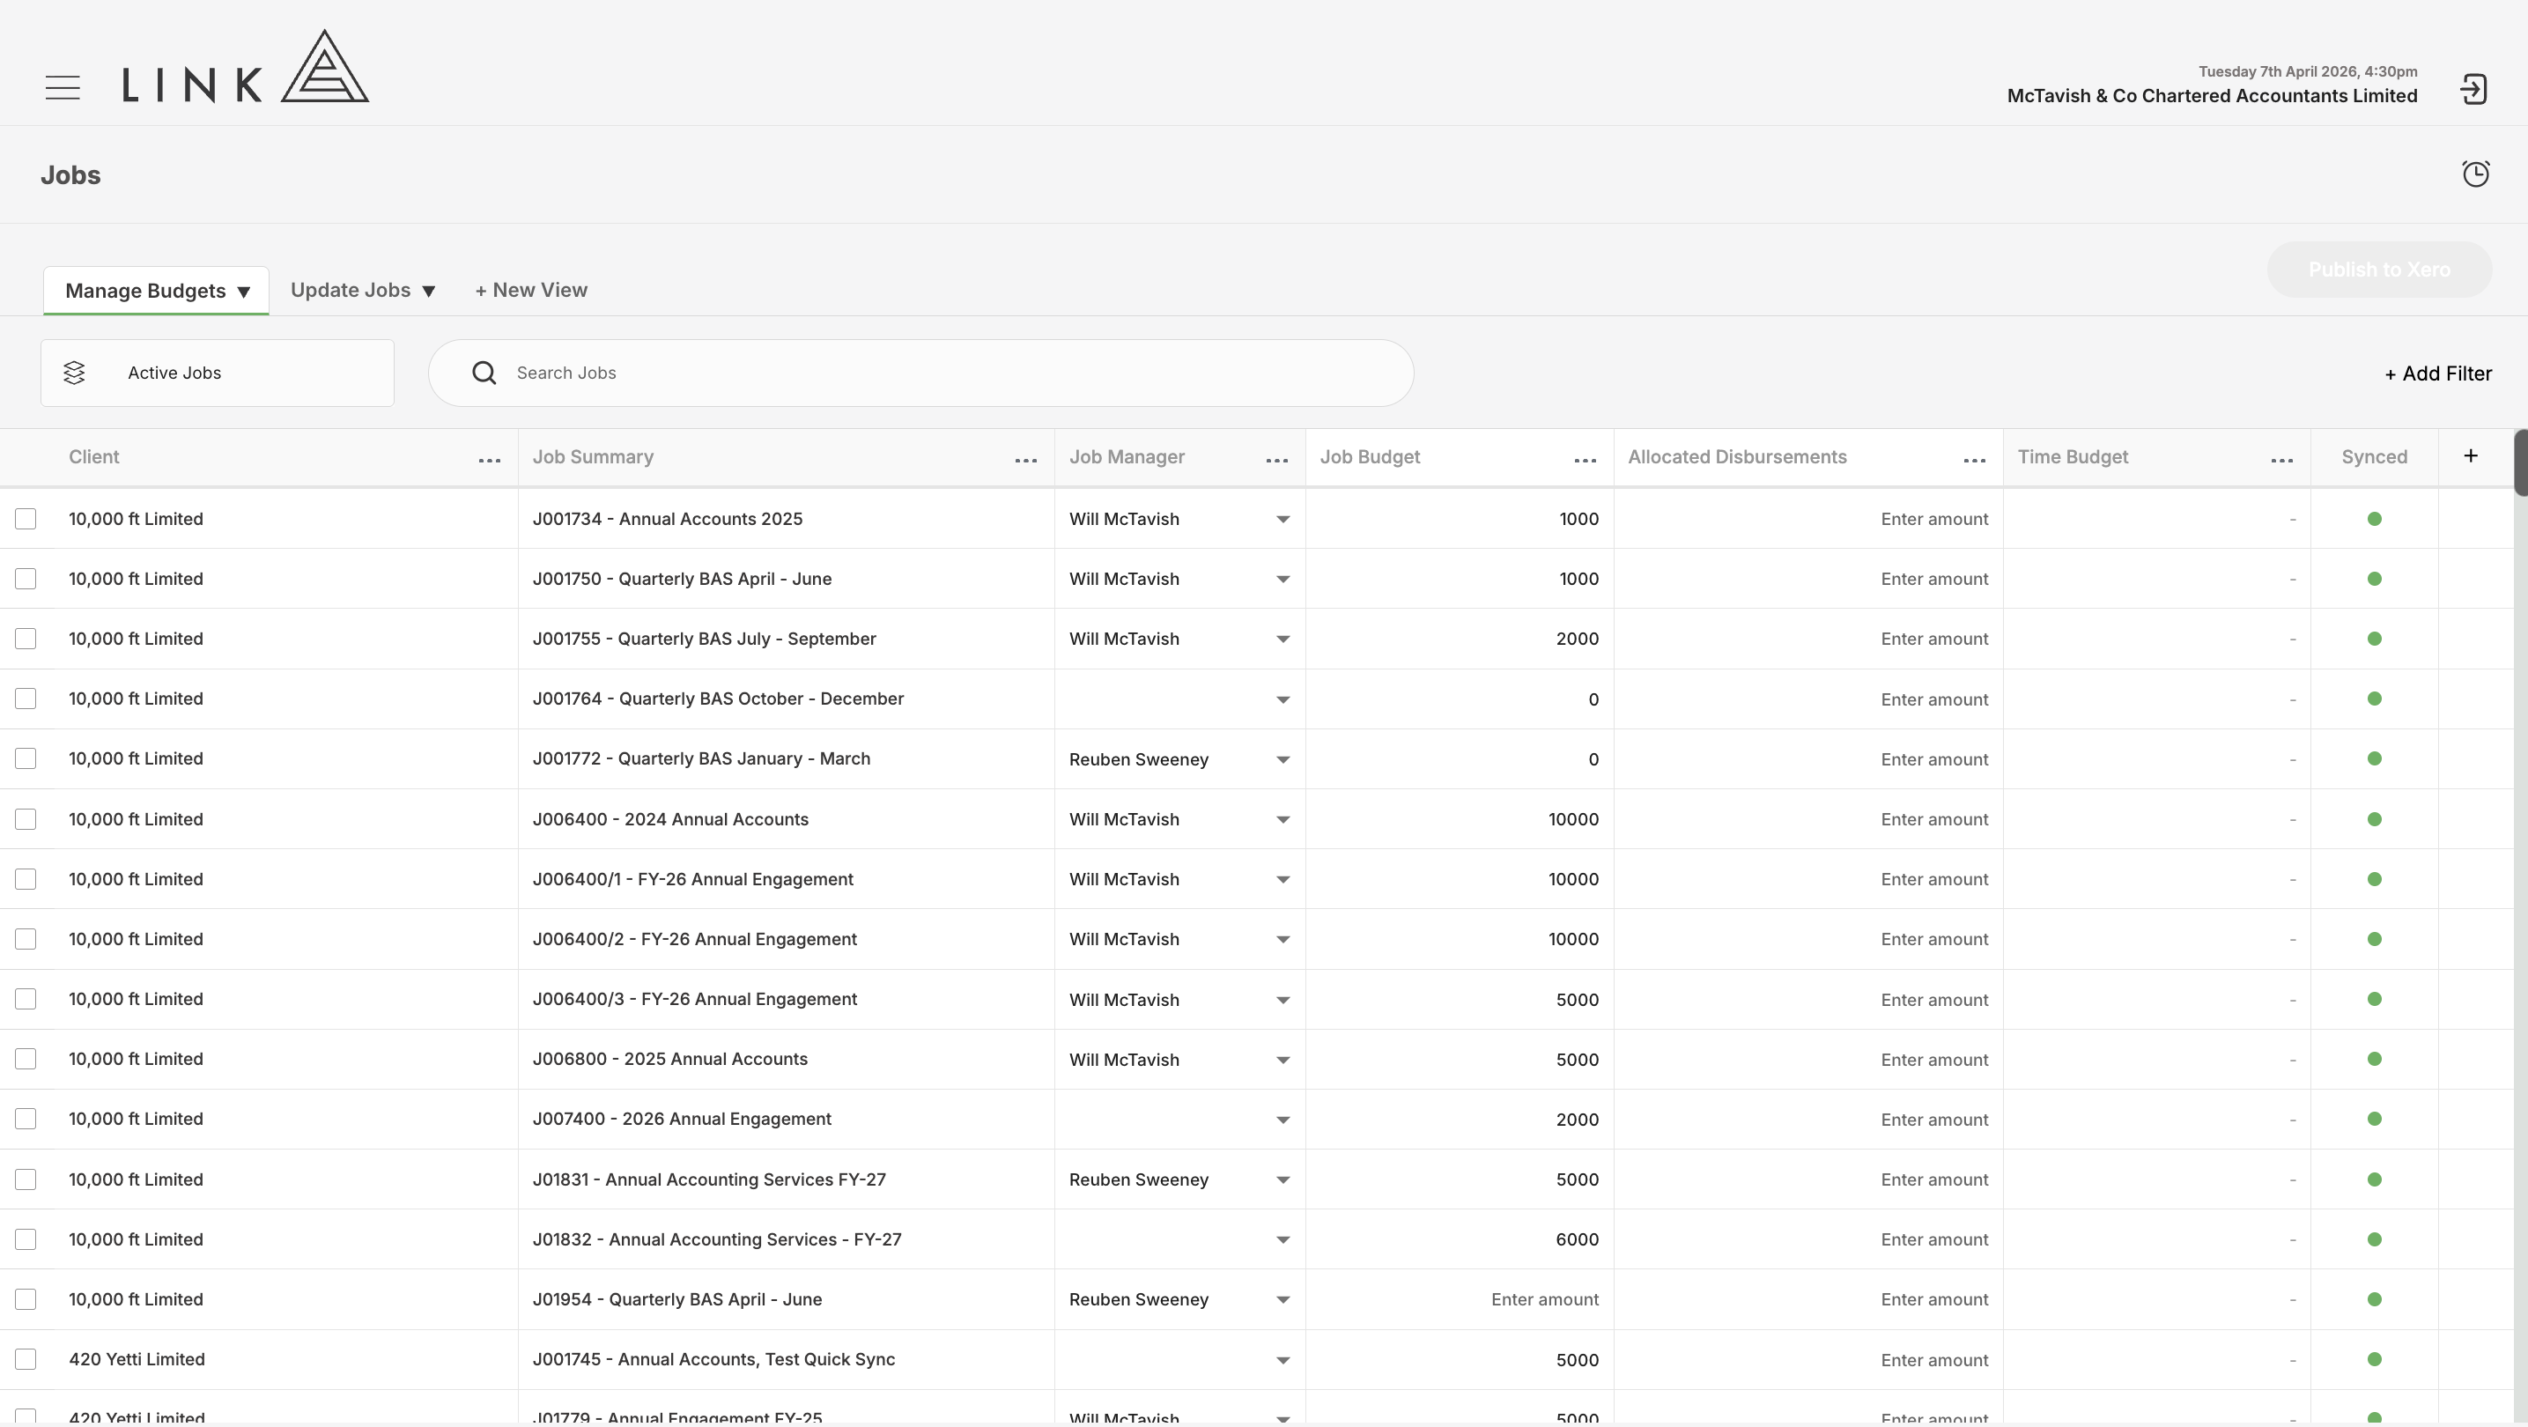Click Job Summary column header

tap(593, 457)
